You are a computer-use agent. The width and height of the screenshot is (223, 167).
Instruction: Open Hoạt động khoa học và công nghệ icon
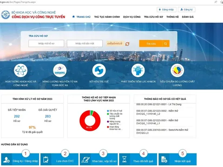point(20,71)
